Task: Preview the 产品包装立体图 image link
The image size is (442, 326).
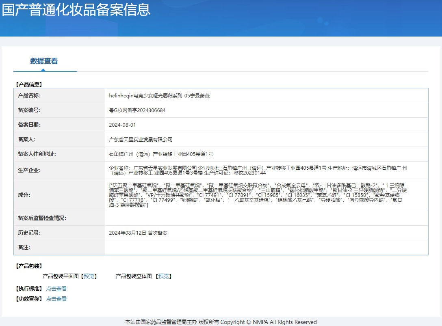Action: (163, 276)
